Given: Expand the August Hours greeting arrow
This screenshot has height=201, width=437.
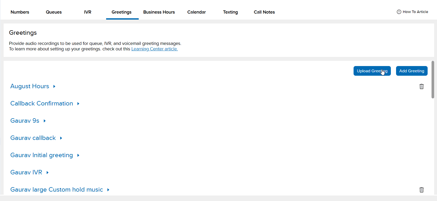Looking at the screenshot, I should pos(54,86).
